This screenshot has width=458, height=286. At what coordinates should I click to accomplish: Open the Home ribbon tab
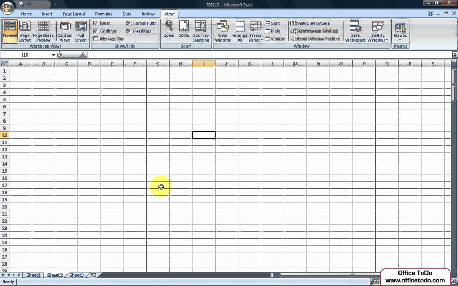point(26,14)
